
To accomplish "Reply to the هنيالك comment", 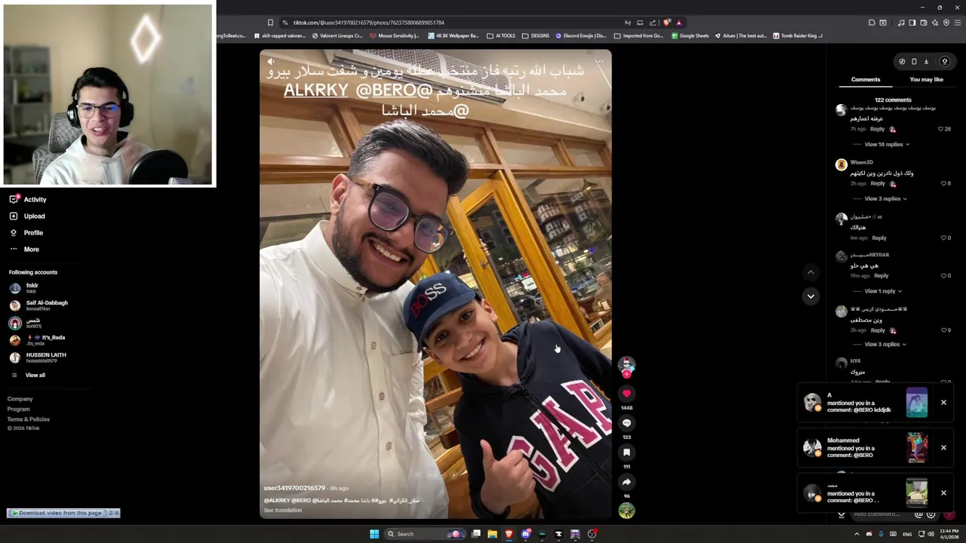I will 879,238.
